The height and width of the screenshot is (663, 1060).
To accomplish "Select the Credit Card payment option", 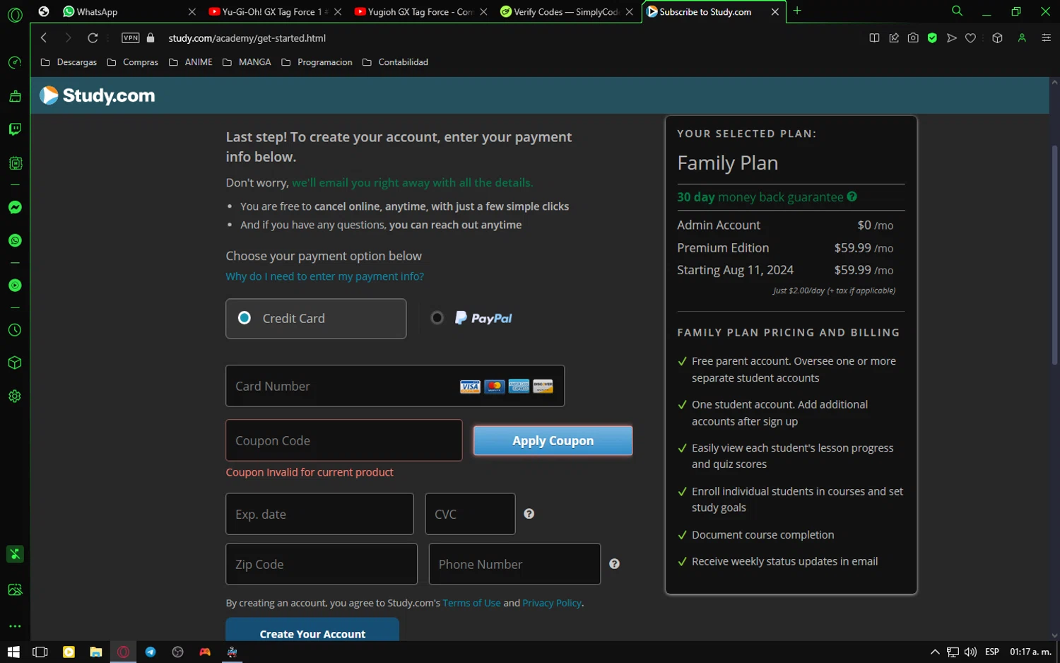I will tap(316, 319).
